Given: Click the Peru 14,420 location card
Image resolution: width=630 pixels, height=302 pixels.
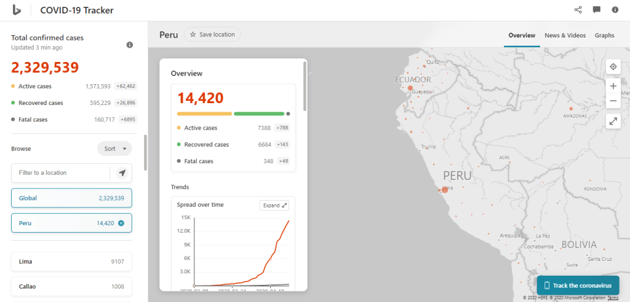Looking at the screenshot, I should [x=71, y=223].
